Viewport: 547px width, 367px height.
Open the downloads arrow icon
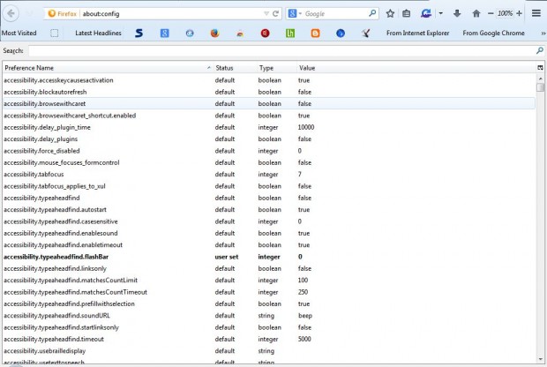[457, 13]
